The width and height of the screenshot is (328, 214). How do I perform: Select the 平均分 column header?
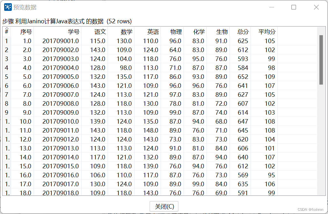coord(265,32)
